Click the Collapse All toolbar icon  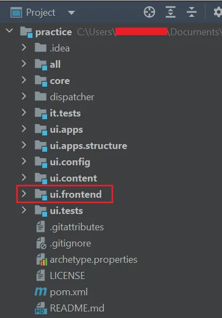pos(192,12)
